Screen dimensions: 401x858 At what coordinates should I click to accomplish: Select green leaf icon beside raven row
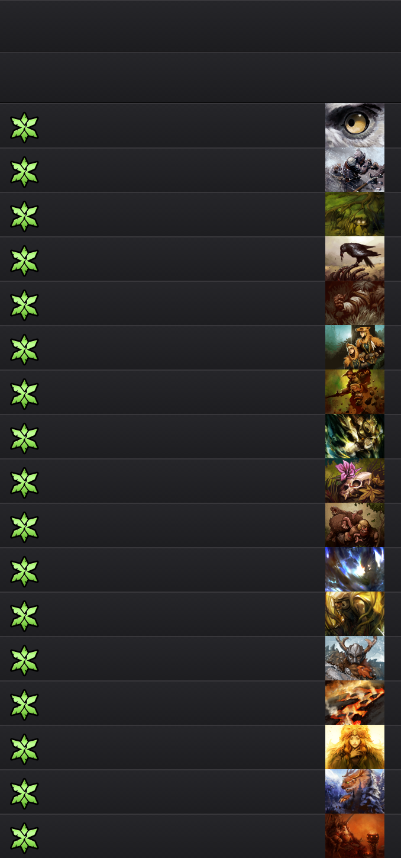[x=24, y=261]
